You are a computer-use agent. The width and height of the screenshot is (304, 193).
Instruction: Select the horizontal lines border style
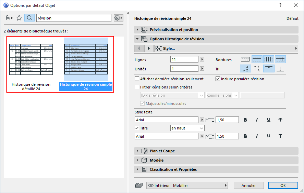coord(257,59)
